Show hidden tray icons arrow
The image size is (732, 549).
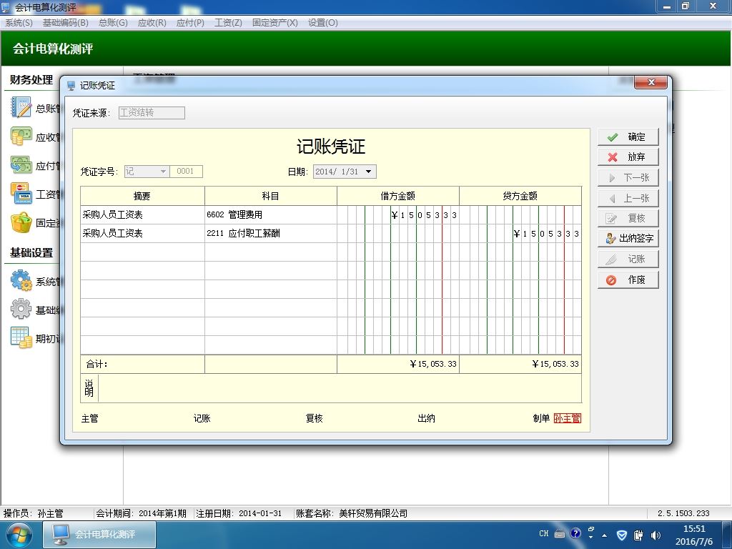(605, 535)
